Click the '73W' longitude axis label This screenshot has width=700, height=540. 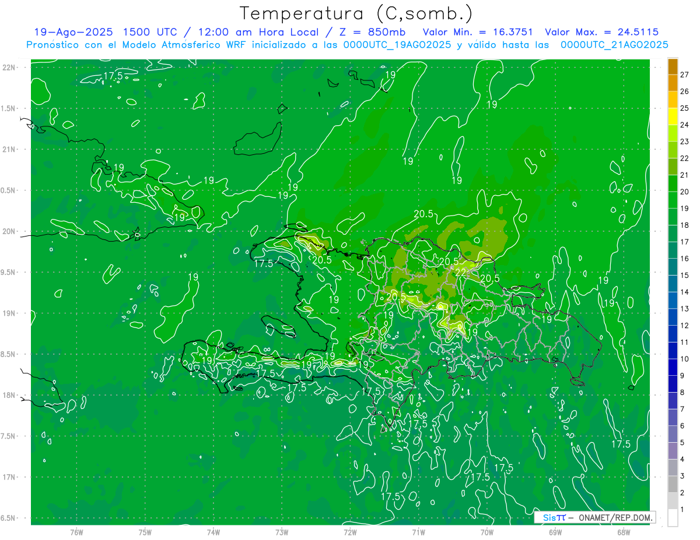click(282, 532)
